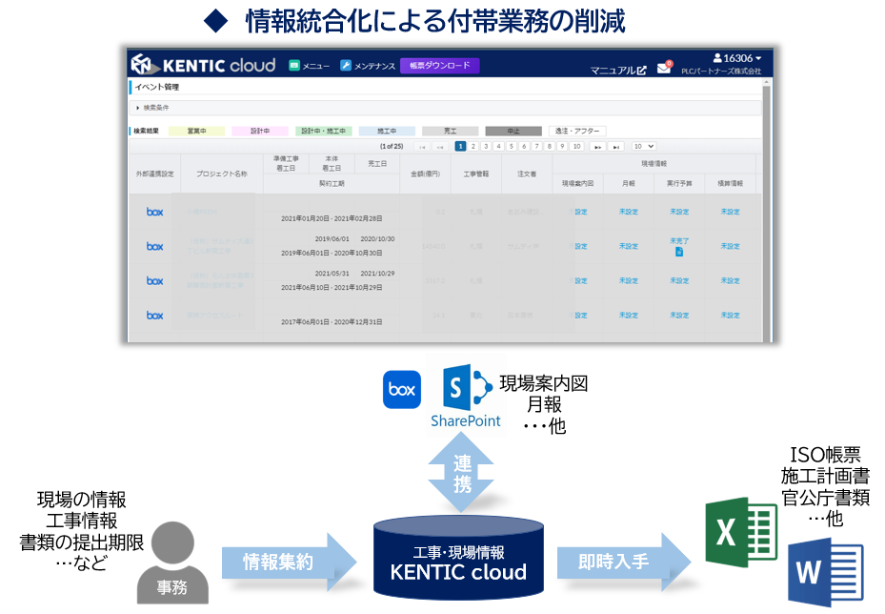Toggle the blue 施工中 status chip
The image size is (885, 614).
(387, 131)
